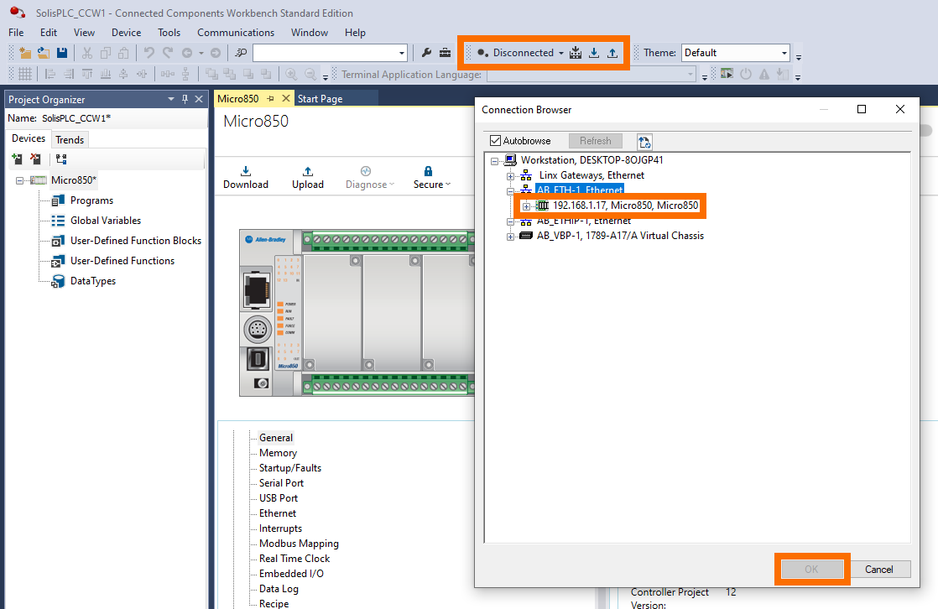Open Project Organizer window position dropdown arrow
938x609 pixels.
click(x=171, y=99)
